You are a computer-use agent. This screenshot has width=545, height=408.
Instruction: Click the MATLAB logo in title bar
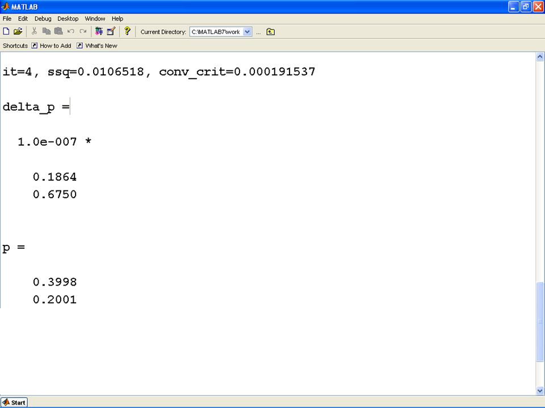point(6,7)
